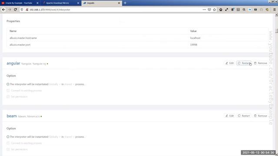
Task: Edit the angular interpreter
Action: point(230,63)
